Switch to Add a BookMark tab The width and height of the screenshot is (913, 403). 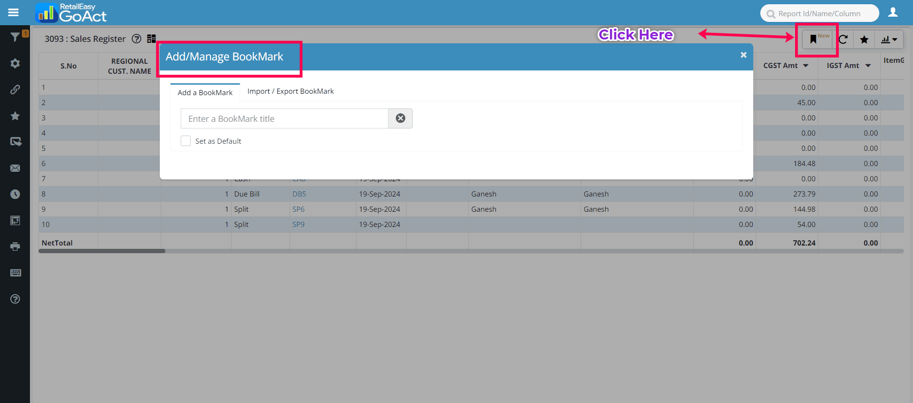click(205, 92)
